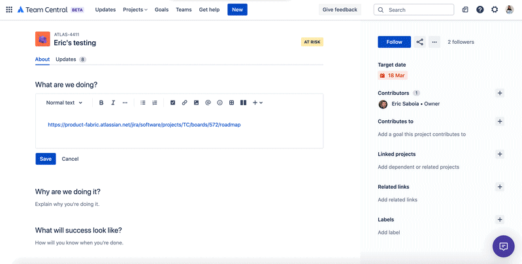
Task: Insert a bullet list
Action: pyautogui.click(x=143, y=103)
